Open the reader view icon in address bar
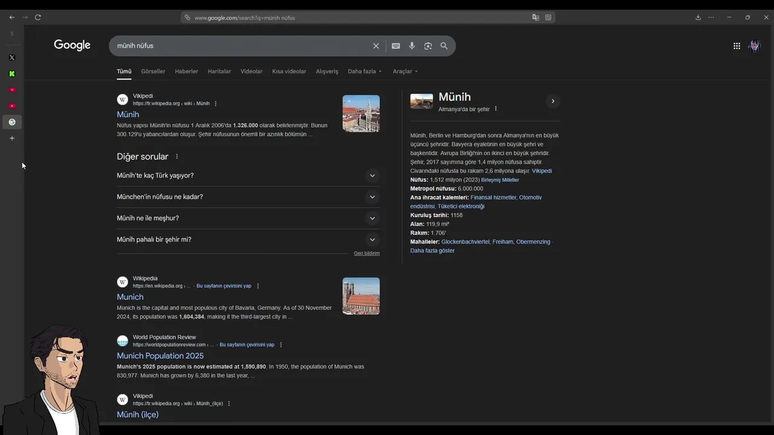Image resolution: width=774 pixels, height=435 pixels. tap(548, 18)
